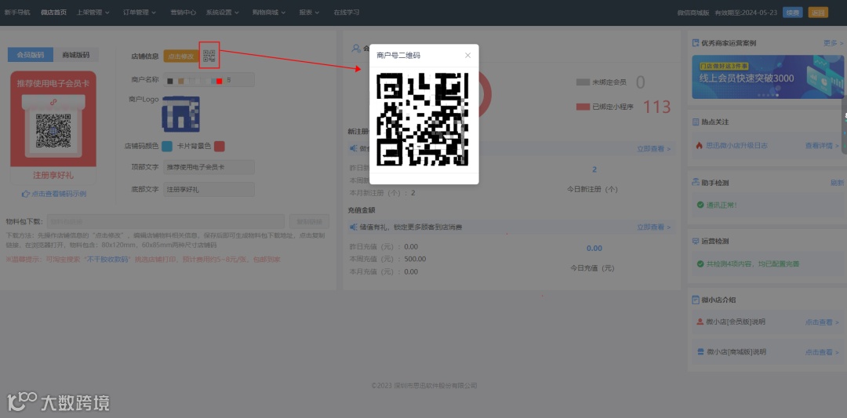Click the orange 返回 button
Screen dimensions: 847x418
pos(818,13)
